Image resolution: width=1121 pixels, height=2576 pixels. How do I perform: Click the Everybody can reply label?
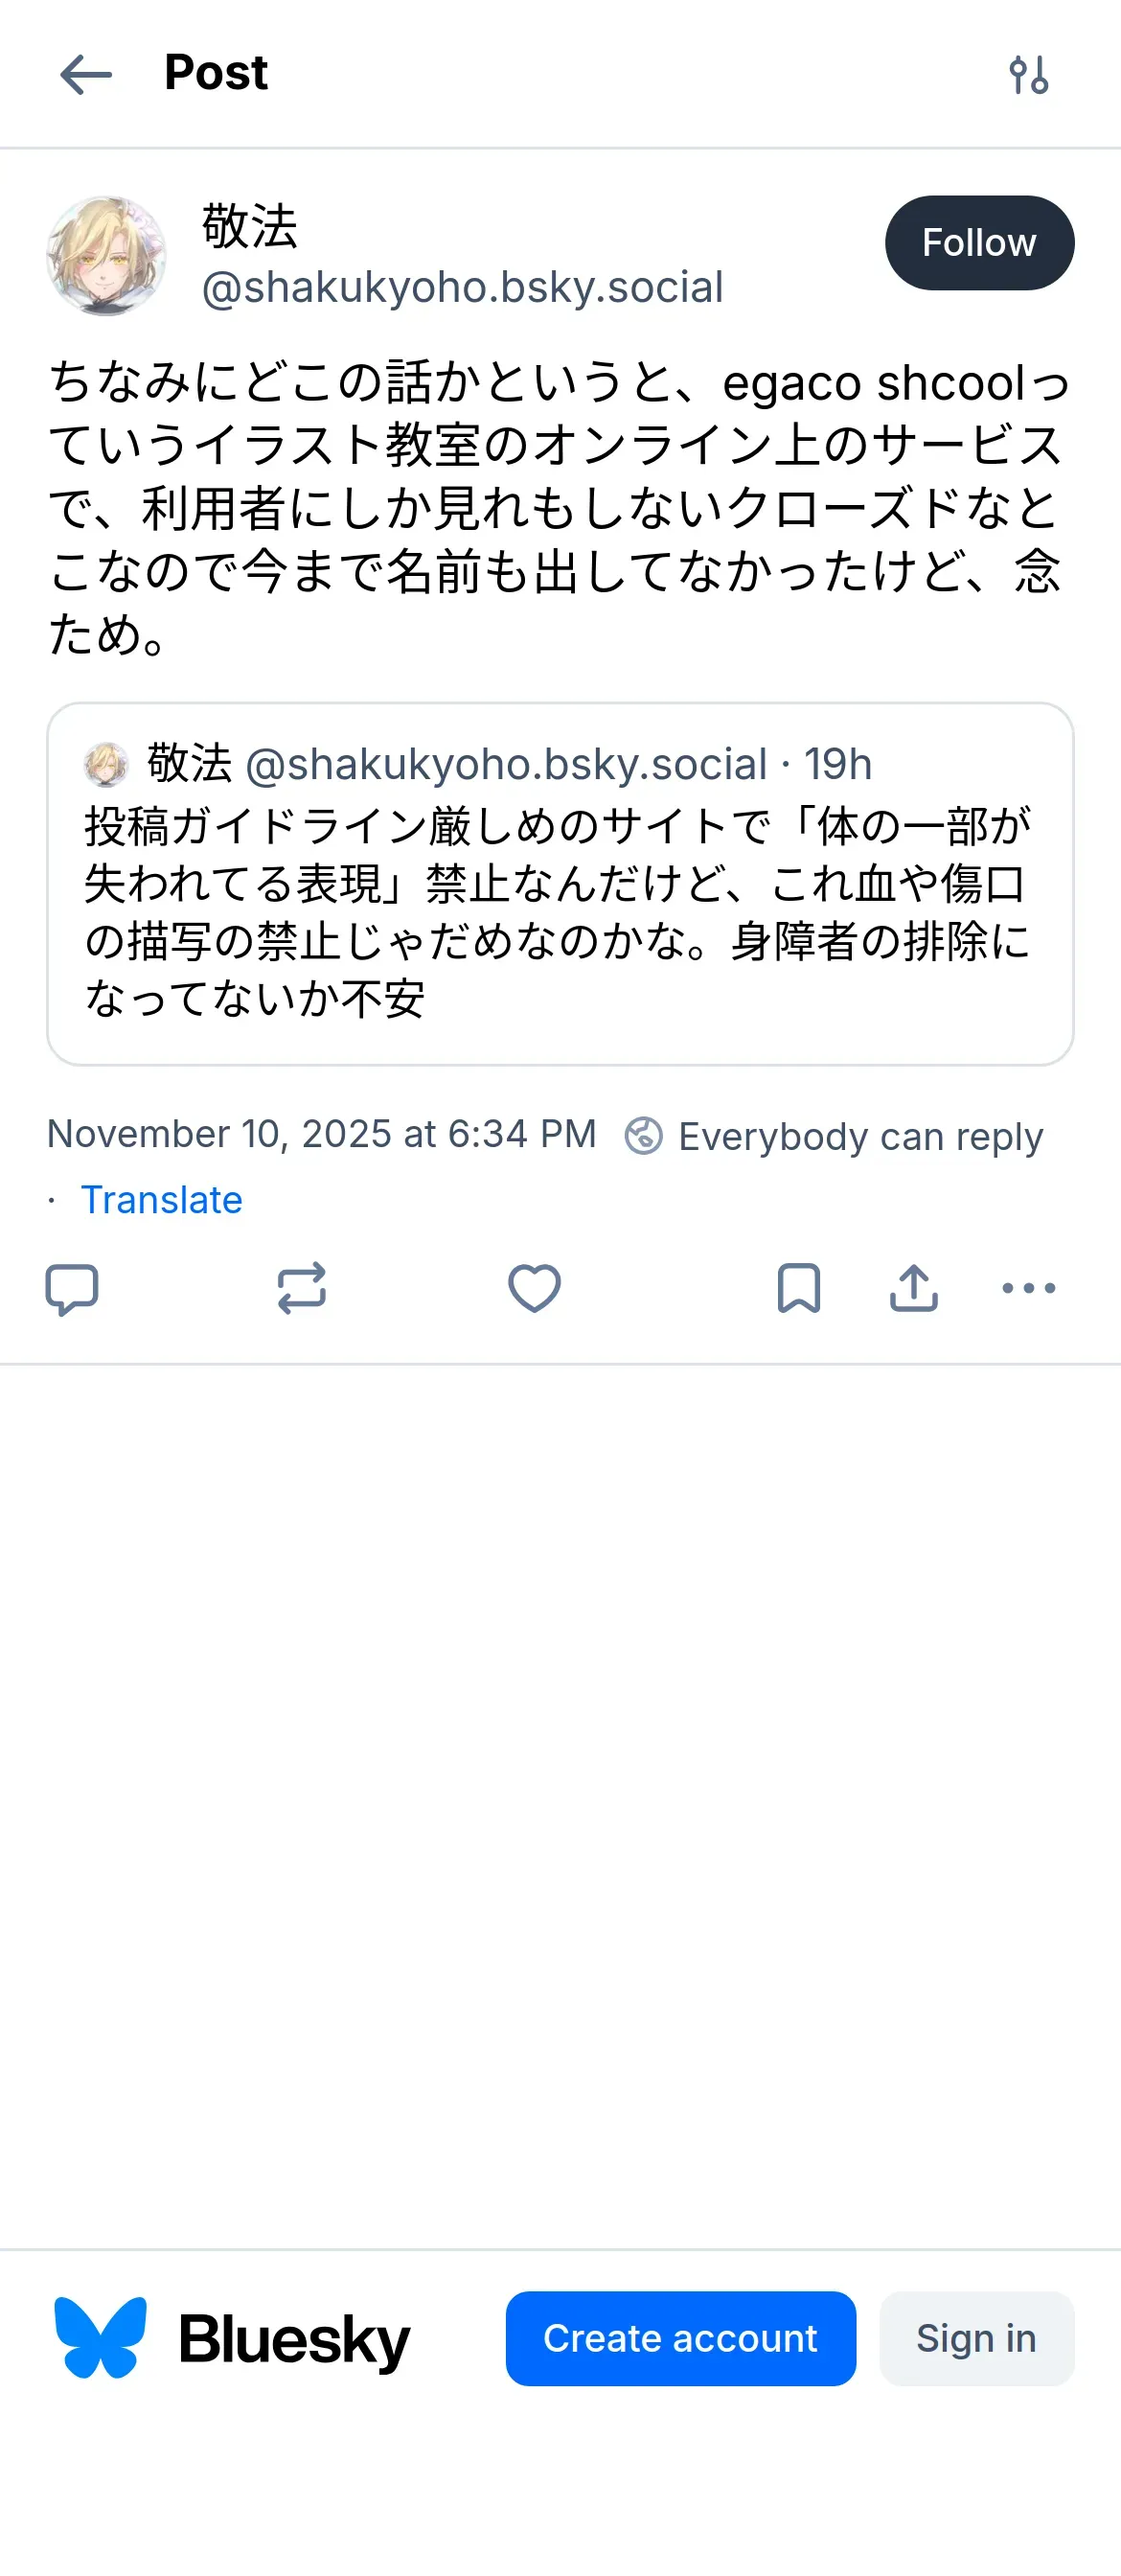(x=860, y=1136)
